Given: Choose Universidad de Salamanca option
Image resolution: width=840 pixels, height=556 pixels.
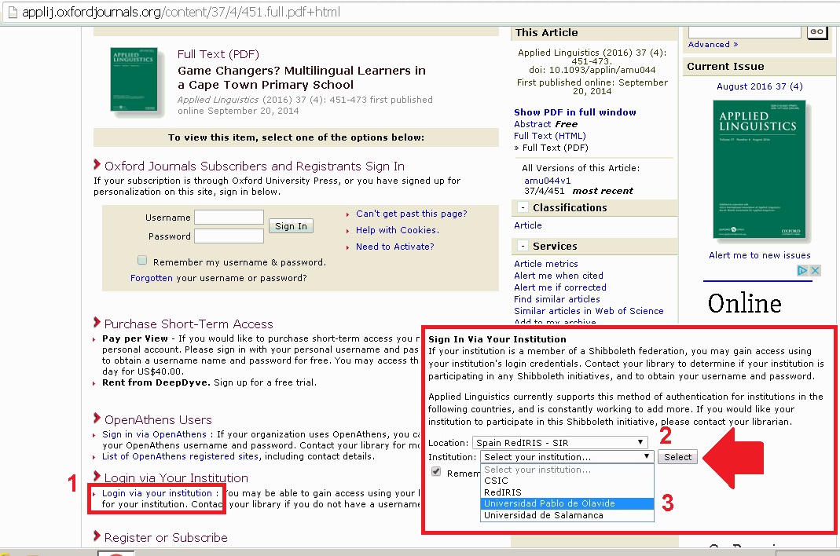Looking at the screenshot, I should (x=567, y=515).
